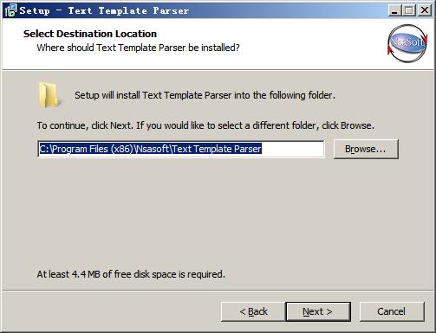Proceed by clicking Next >
Image resolution: width=436 pixels, height=333 pixels.
click(x=318, y=311)
